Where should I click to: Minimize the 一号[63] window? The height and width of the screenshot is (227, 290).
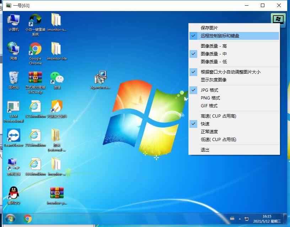(x=247, y=5)
